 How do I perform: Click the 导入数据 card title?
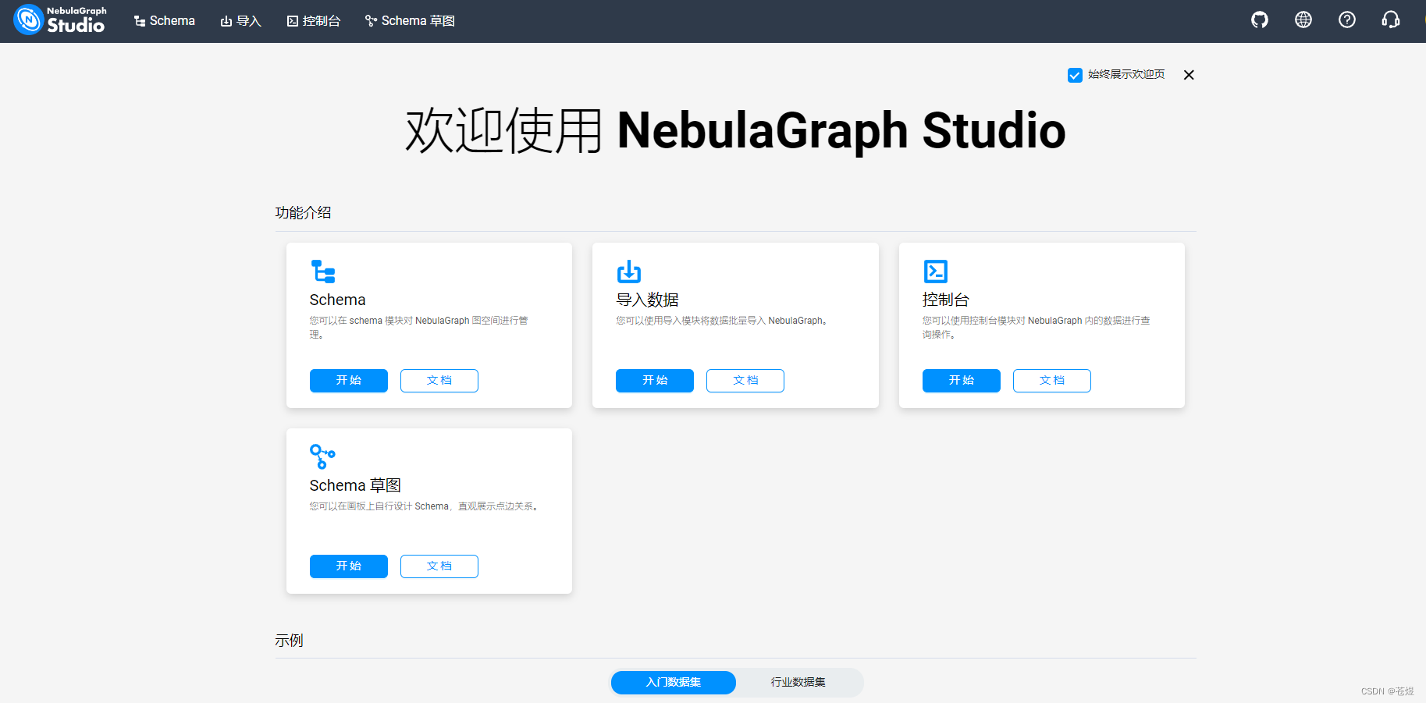pyautogui.click(x=647, y=300)
